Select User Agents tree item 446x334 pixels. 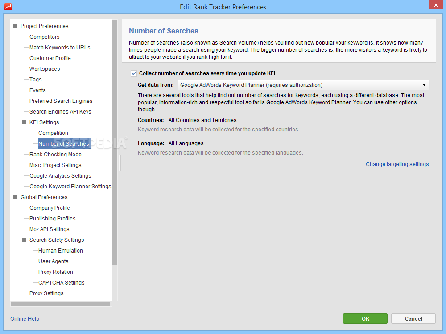[x=54, y=261]
